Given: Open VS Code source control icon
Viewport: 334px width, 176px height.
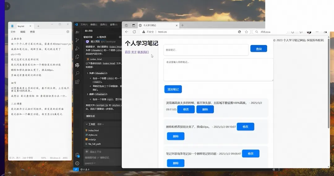Looking at the screenshot, I should [77, 40].
